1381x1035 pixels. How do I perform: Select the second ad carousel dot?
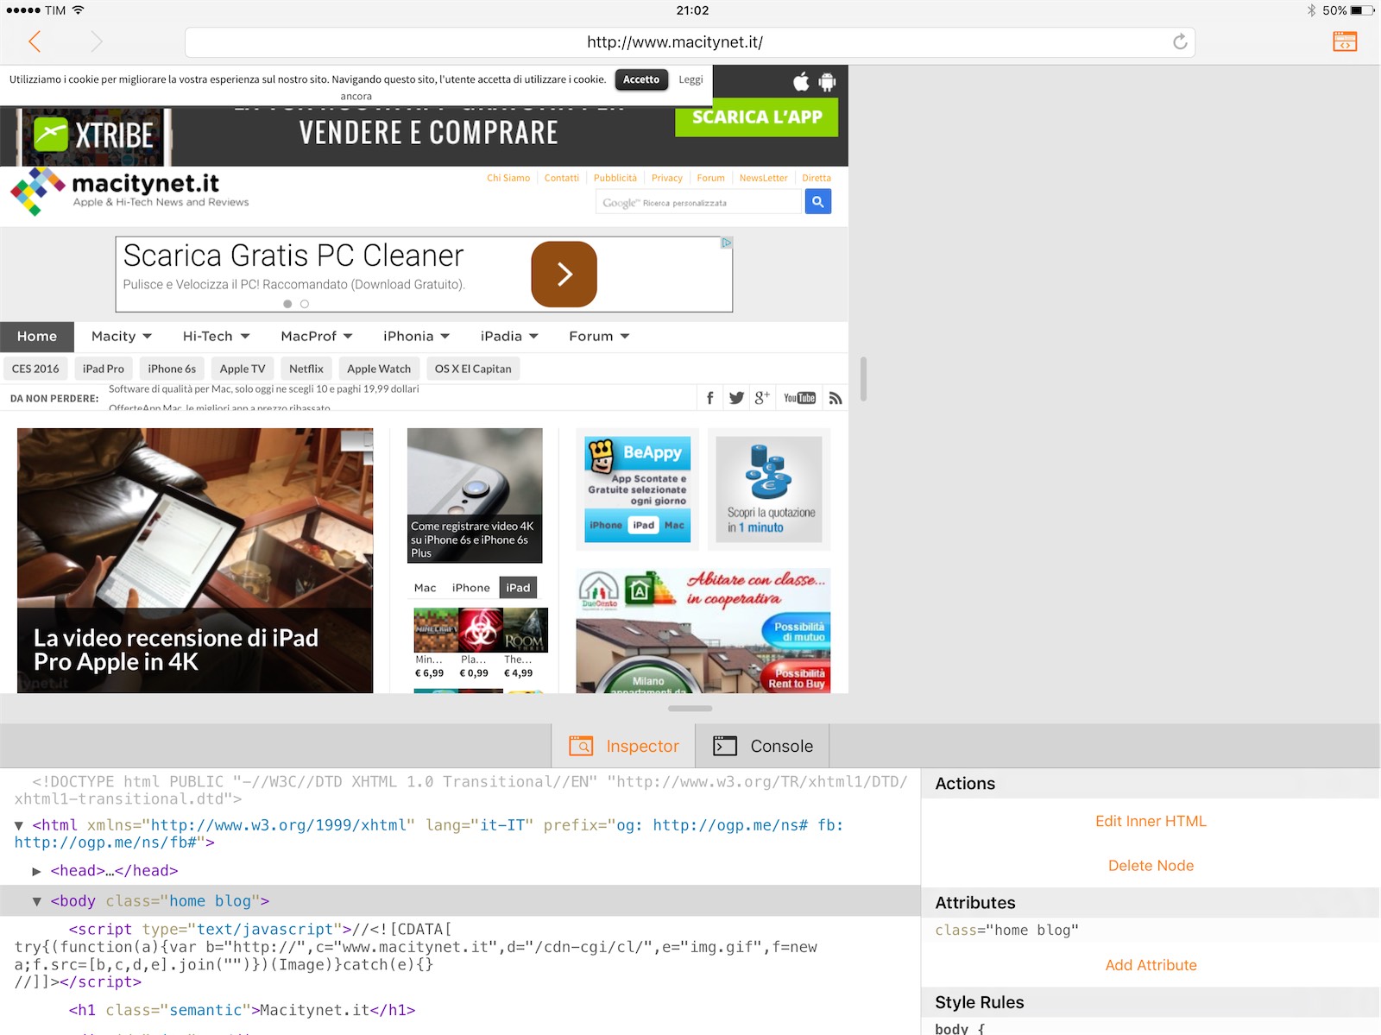point(305,304)
